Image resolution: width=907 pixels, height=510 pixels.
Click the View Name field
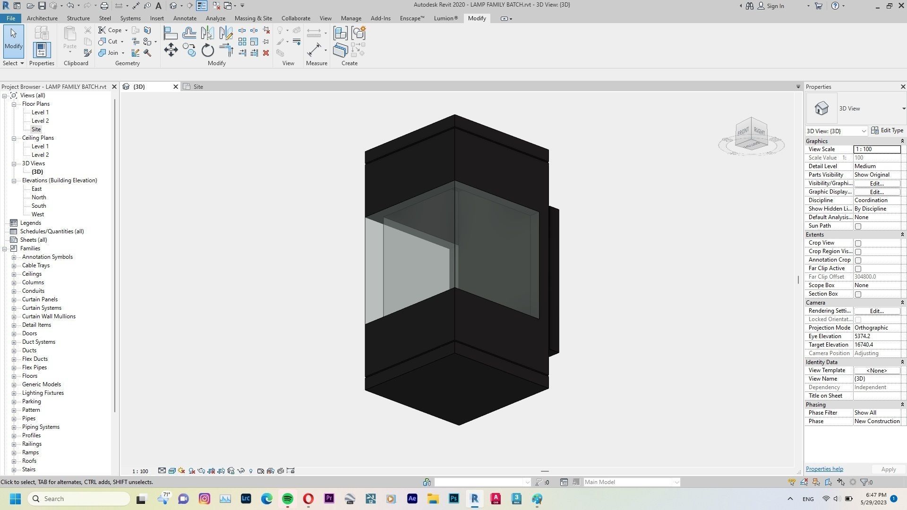pyautogui.click(x=877, y=379)
